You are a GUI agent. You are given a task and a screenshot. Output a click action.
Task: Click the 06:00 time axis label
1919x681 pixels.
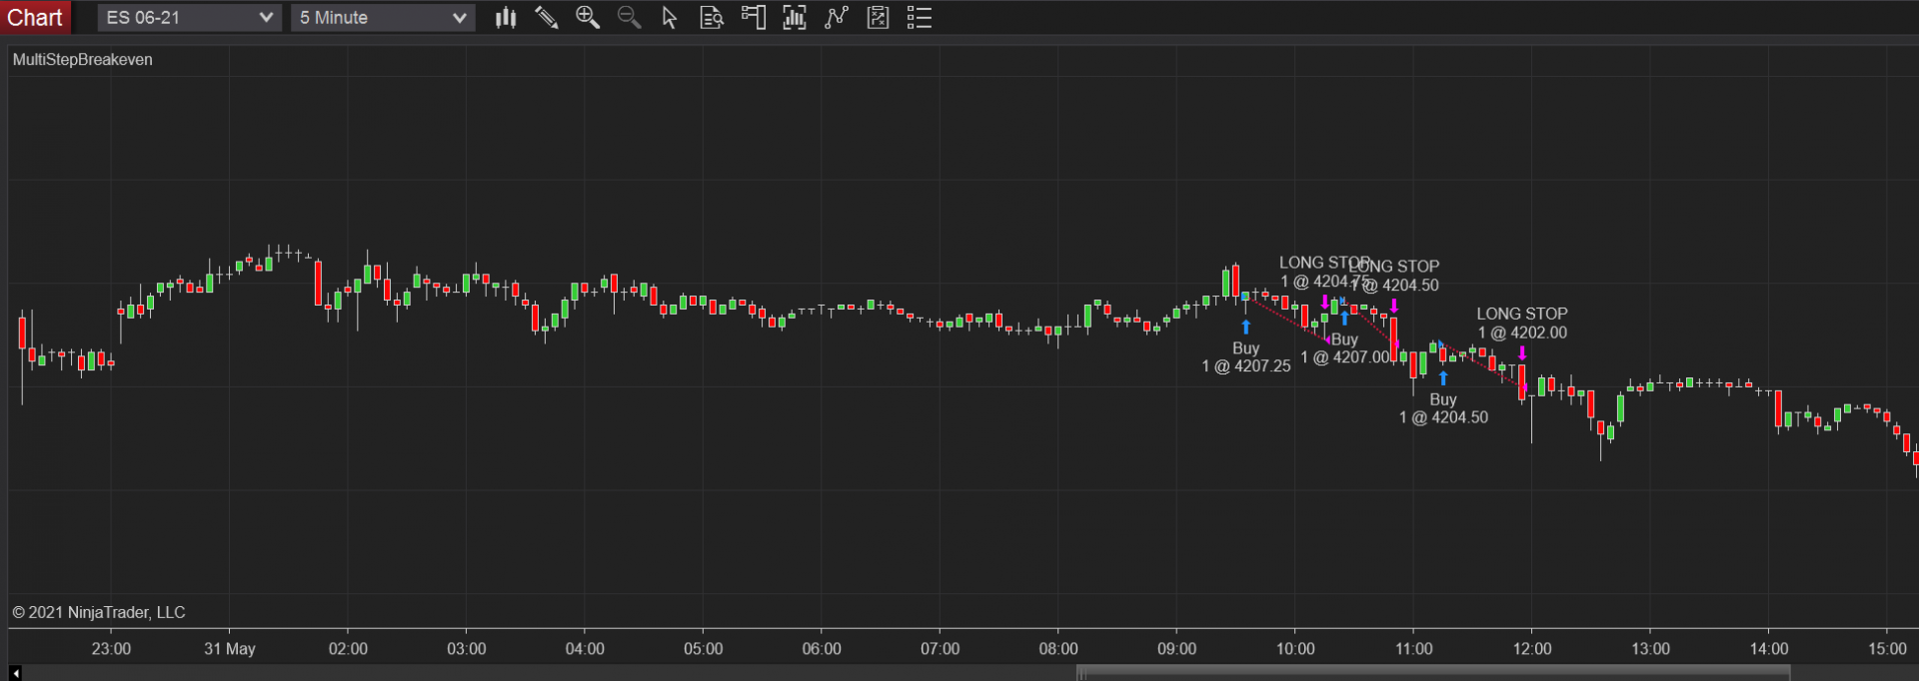822,649
